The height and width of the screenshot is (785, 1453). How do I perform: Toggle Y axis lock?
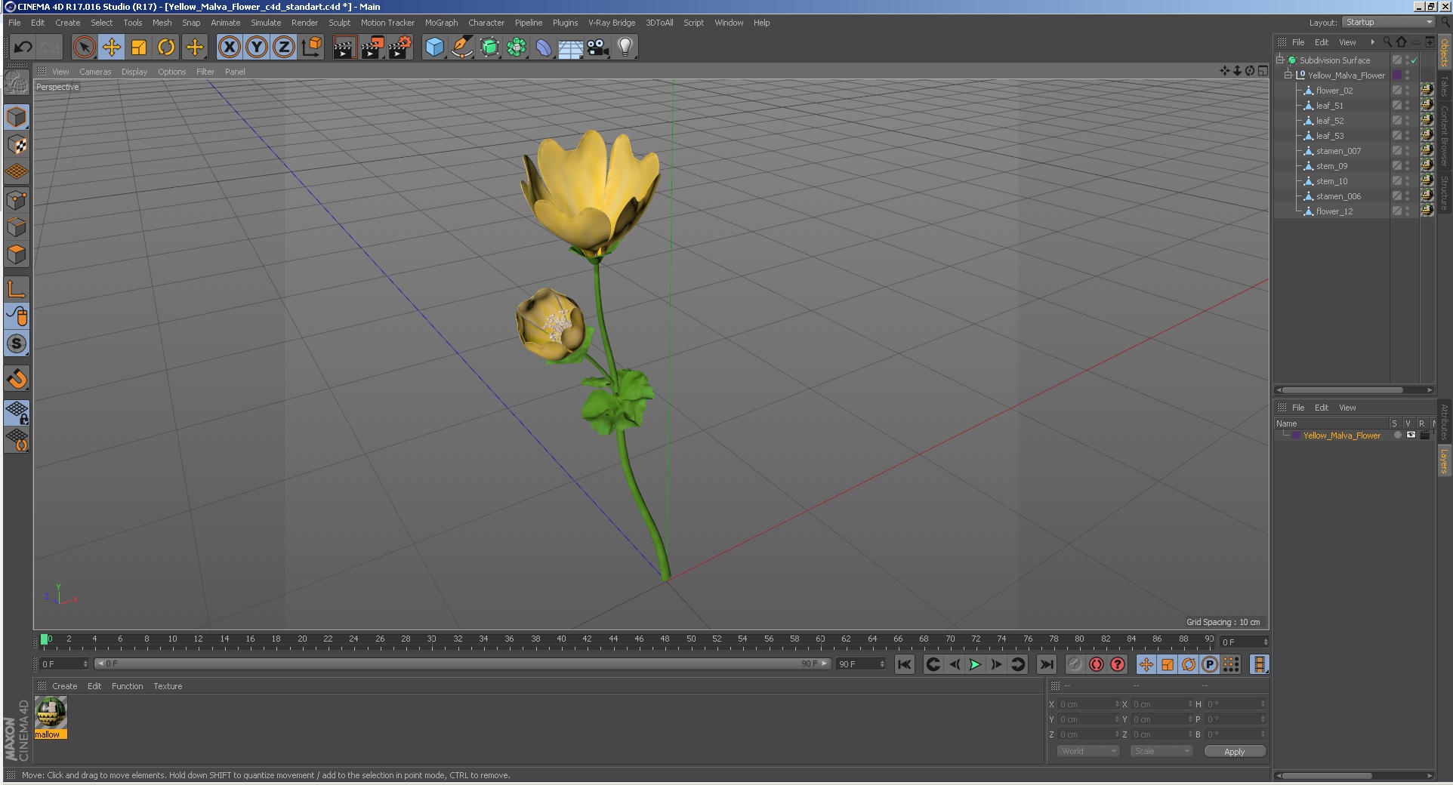(x=257, y=48)
